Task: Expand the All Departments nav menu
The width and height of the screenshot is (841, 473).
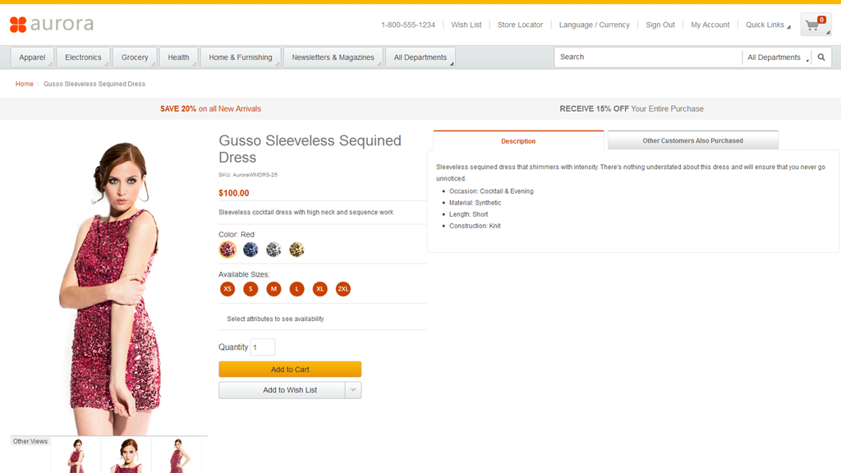Action: [x=420, y=57]
